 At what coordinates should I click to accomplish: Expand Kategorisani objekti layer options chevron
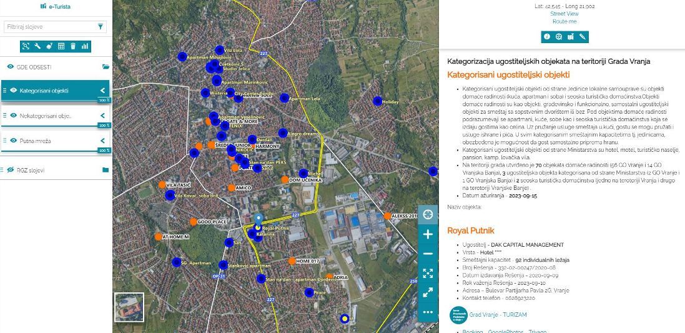point(103,91)
